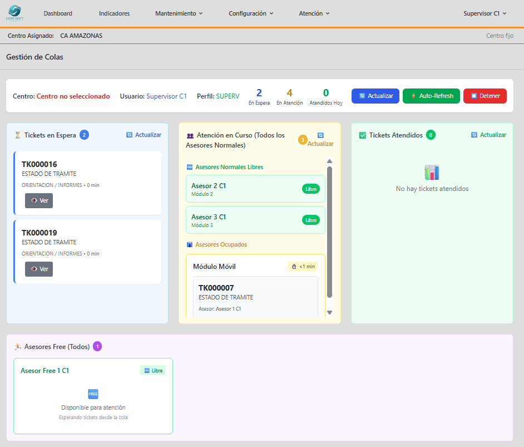
Task: Click the green check icon on Tickets Atendidos panel
Action: coord(363,135)
